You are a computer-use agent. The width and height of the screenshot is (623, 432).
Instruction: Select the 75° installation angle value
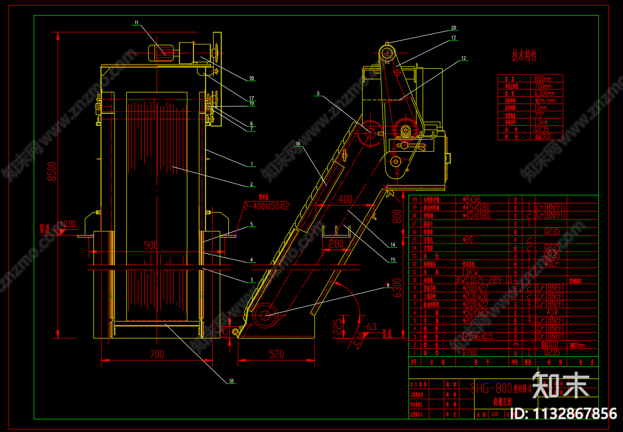[540, 115]
